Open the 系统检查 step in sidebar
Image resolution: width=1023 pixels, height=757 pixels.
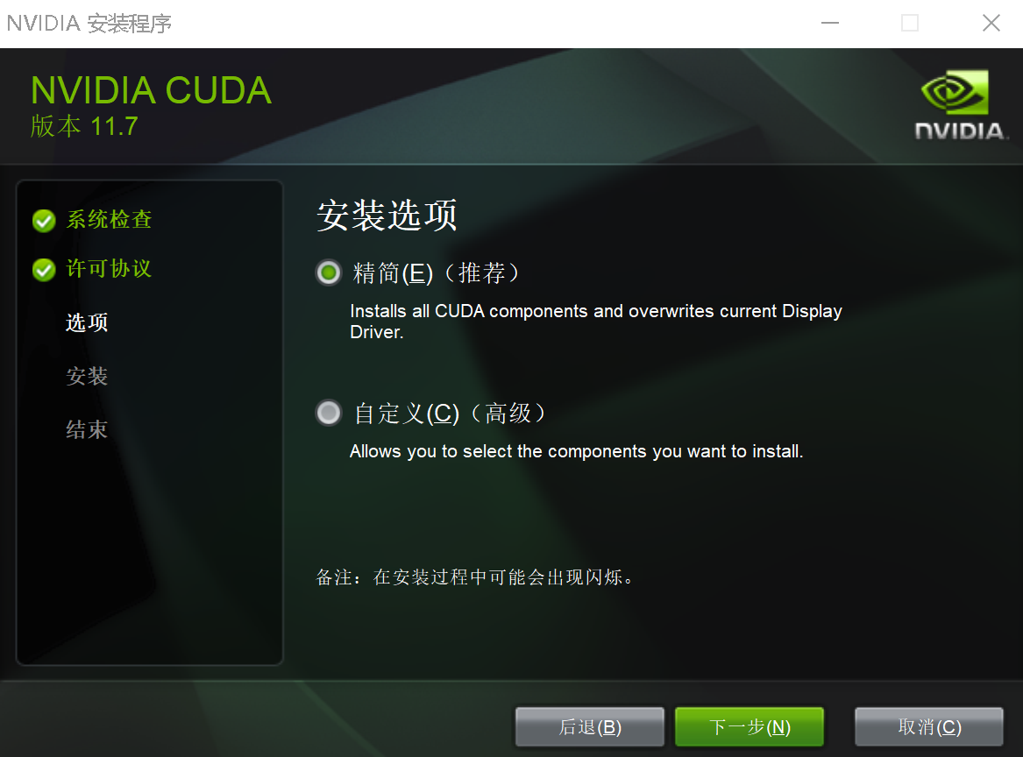coord(109,220)
